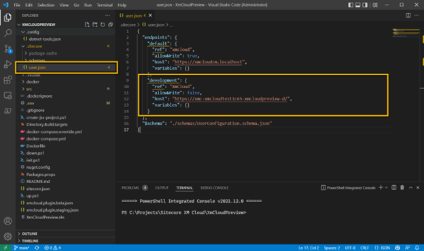Open the Source Control view
Screen dimensions: 424x251
[x=7, y=49]
